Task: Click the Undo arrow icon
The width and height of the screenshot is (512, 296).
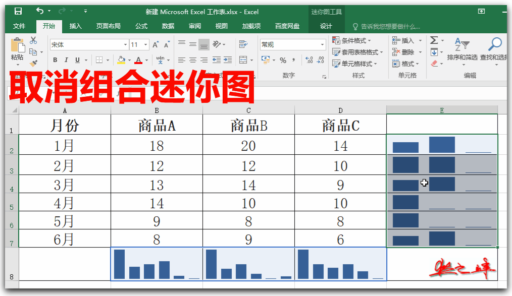Action: [x=40, y=11]
